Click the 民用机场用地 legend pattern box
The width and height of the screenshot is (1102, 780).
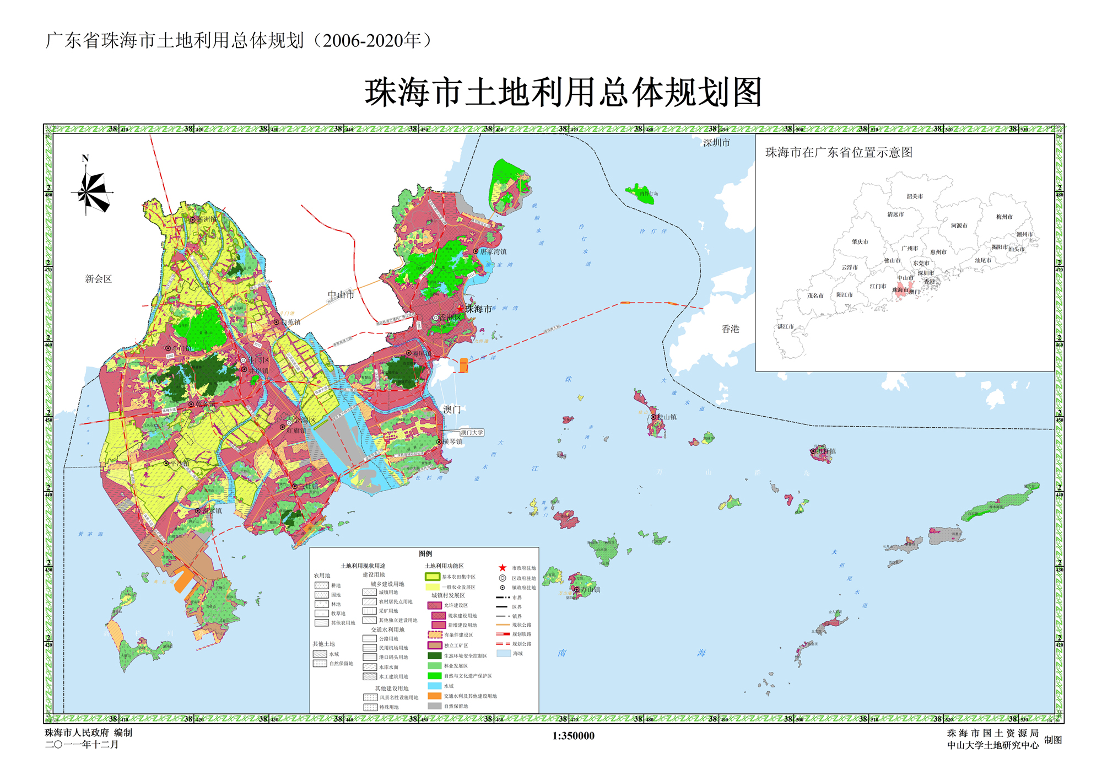tap(370, 648)
